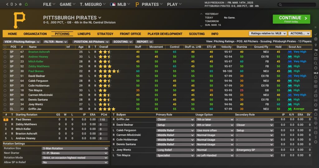The image size is (319, 168).
Task: Open the home icon under MLB section
Action: (x=316, y=77)
